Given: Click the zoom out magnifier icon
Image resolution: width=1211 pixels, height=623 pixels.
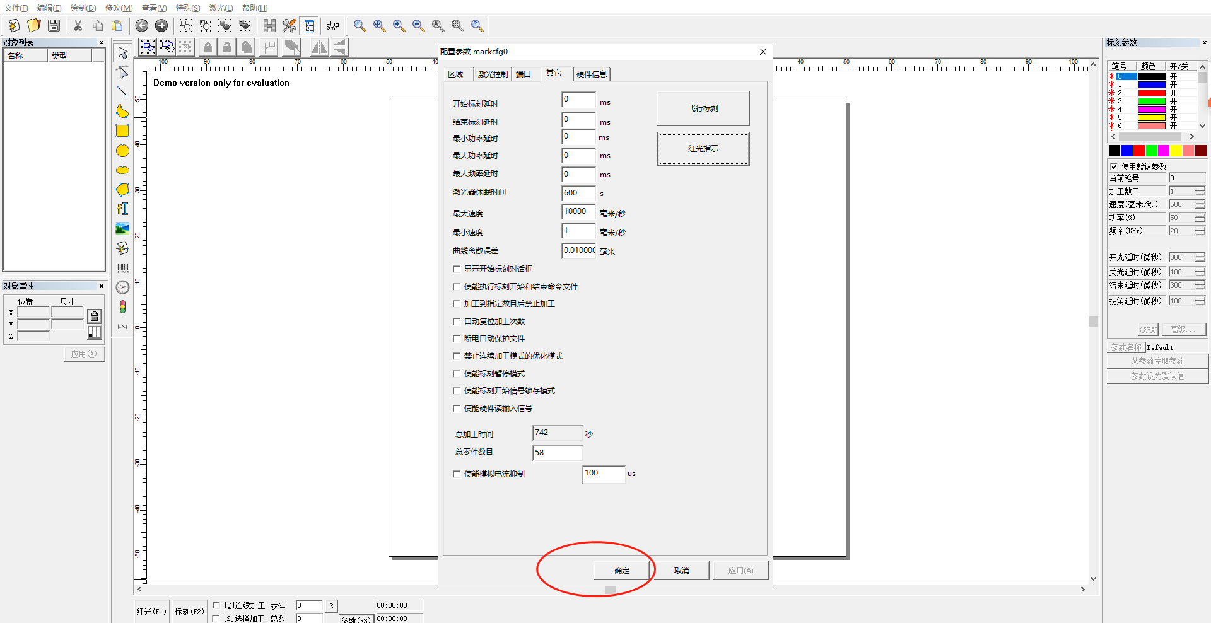Looking at the screenshot, I should tap(418, 25).
